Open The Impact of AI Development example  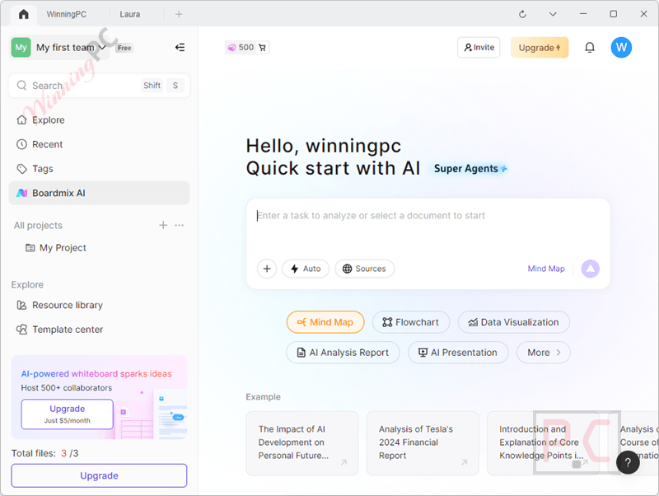click(302, 443)
